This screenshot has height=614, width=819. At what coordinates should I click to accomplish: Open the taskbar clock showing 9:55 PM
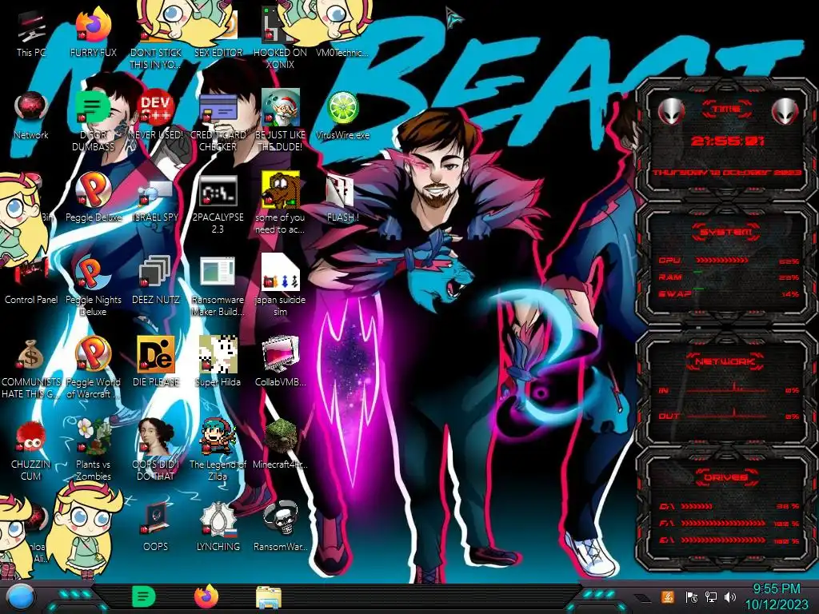click(776, 596)
